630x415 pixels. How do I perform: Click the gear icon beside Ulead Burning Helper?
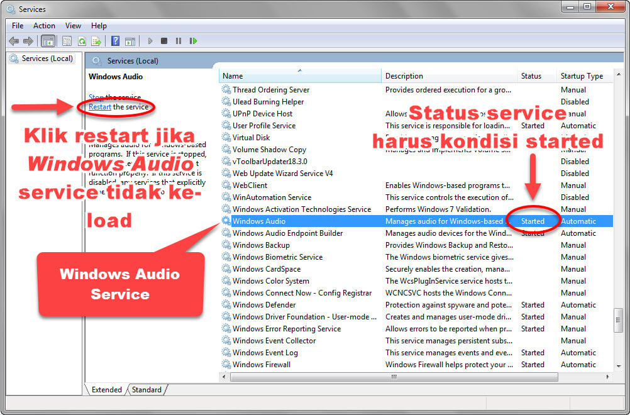pyautogui.click(x=226, y=102)
